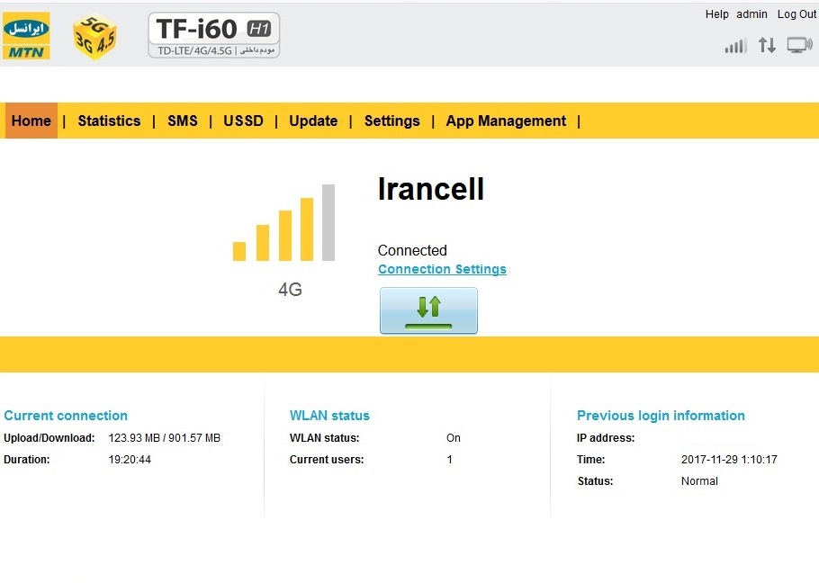Click the WLAN status heading
The height and width of the screenshot is (583, 819).
pyautogui.click(x=329, y=416)
